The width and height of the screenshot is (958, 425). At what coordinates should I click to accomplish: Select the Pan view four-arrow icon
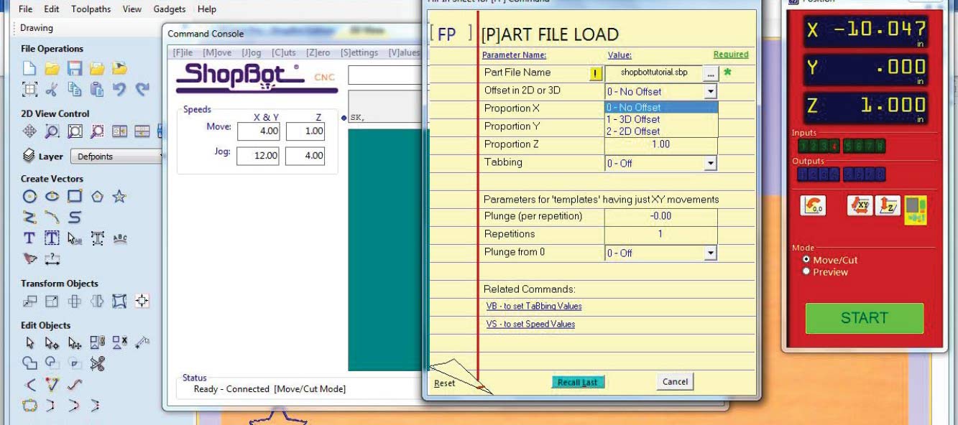click(x=29, y=131)
